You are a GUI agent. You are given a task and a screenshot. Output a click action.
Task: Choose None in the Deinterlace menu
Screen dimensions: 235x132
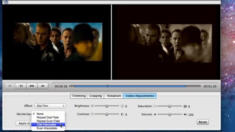click(48, 114)
